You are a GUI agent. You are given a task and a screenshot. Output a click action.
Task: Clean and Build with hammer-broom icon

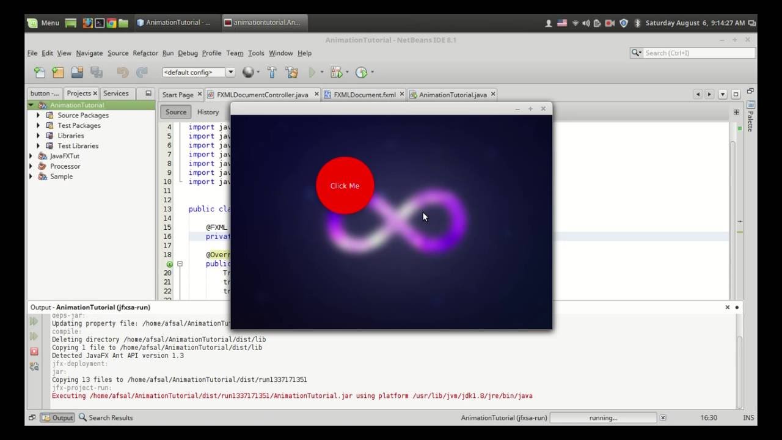click(291, 72)
